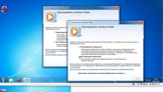Click the Готово button

138,79
